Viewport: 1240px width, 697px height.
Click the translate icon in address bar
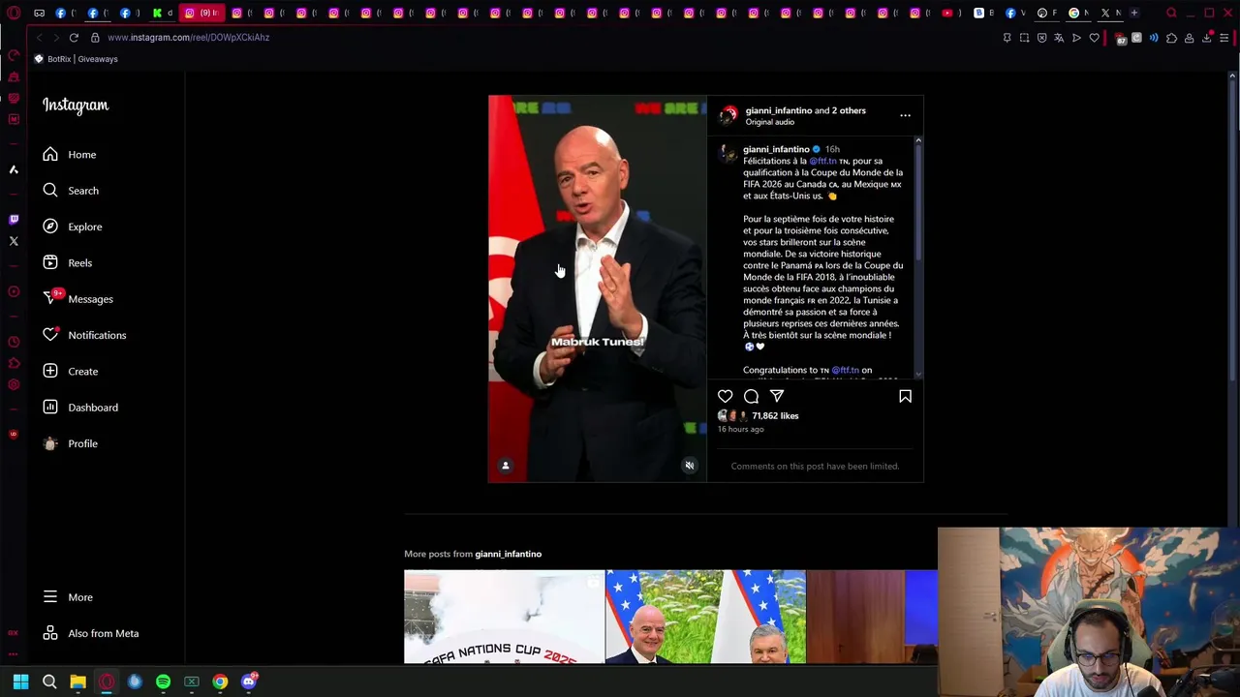coord(1059,38)
